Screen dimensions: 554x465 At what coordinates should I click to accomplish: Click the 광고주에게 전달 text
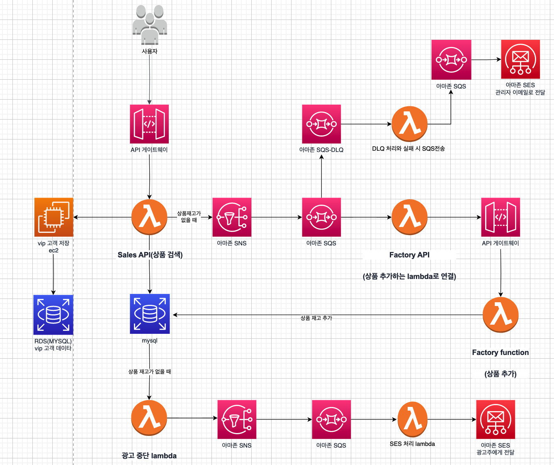pyautogui.click(x=496, y=452)
